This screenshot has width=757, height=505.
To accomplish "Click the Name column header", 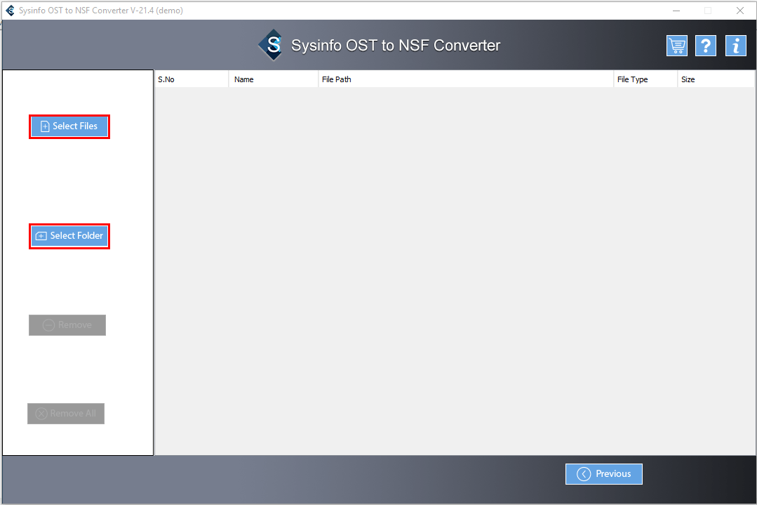I will pos(273,79).
